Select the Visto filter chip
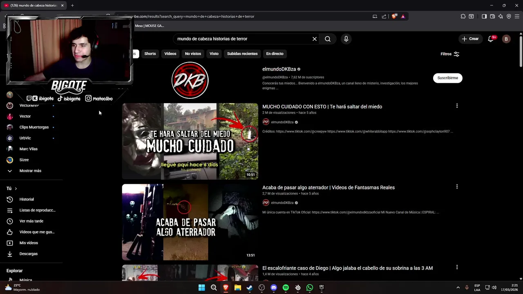 [x=214, y=53]
